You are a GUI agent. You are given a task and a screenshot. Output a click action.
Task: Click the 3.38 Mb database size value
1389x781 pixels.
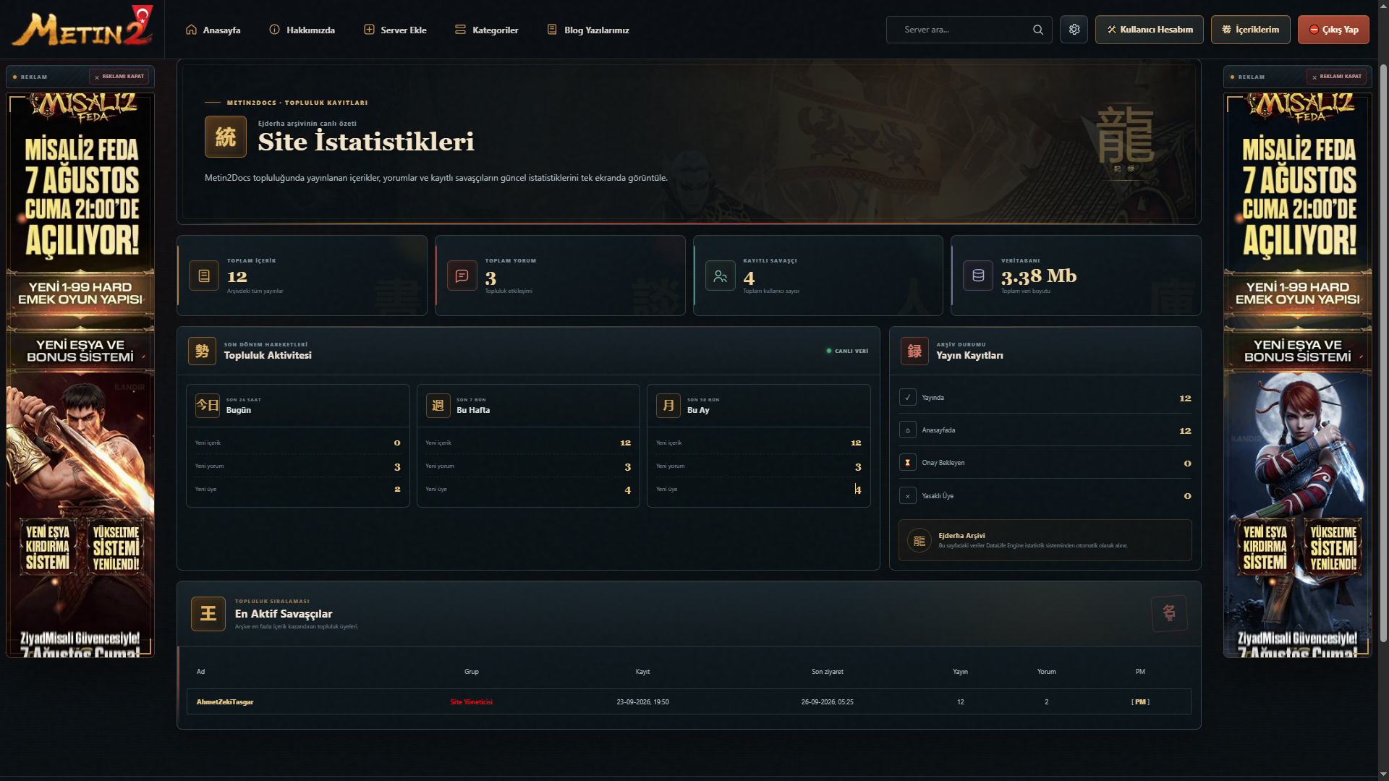click(x=1039, y=276)
